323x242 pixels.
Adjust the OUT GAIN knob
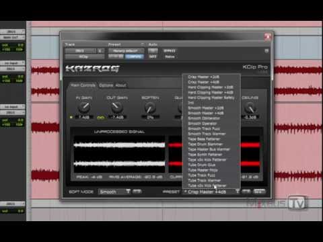coord(117,107)
